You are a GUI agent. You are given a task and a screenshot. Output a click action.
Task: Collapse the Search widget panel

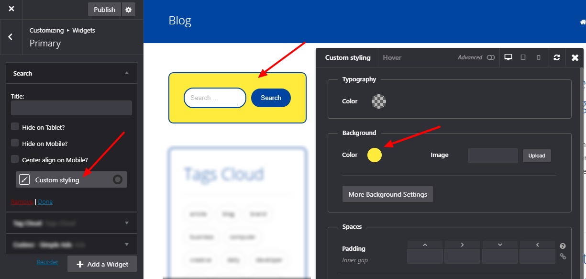pyautogui.click(x=126, y=73)
